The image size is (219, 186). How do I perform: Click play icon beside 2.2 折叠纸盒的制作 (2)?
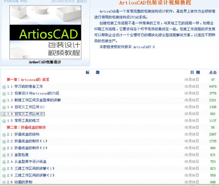[x=4, y=148]
